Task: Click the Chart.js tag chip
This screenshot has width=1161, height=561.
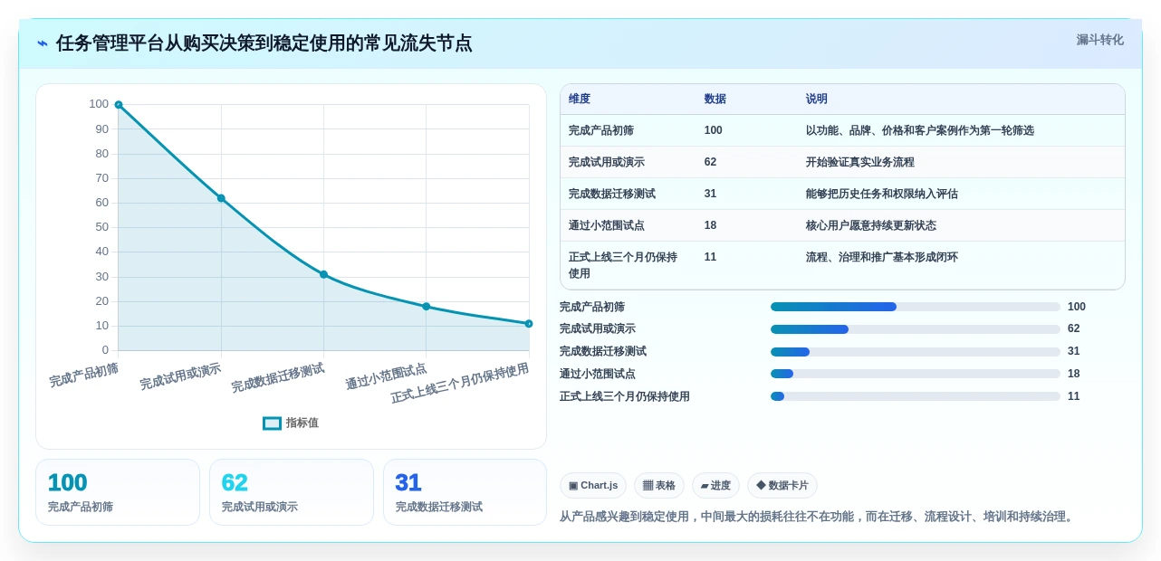Action: [x=593, y=486]
